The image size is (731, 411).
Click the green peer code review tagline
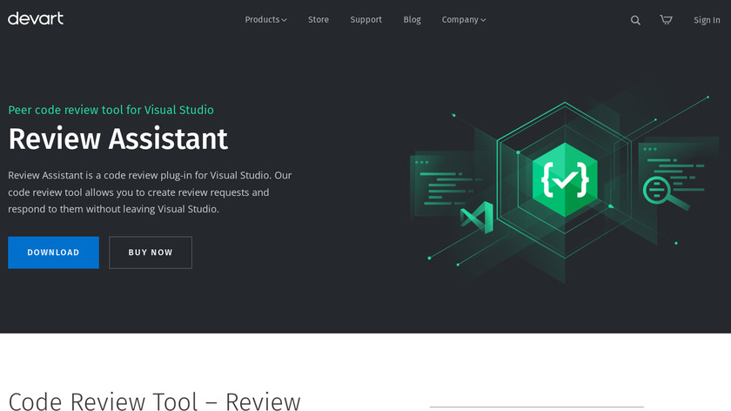coord(111,110)
